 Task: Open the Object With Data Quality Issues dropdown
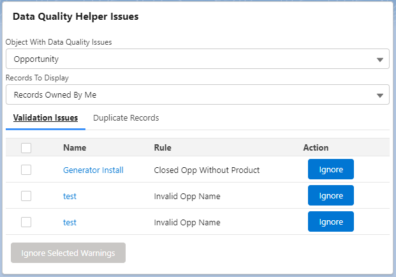197,59
